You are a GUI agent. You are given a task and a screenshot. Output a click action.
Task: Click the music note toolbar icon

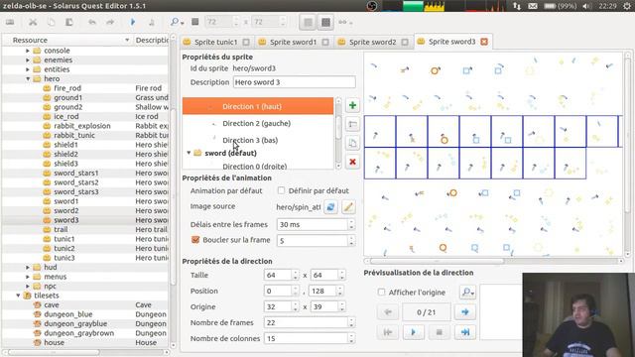pyautogui.click(x=151, y=22)
